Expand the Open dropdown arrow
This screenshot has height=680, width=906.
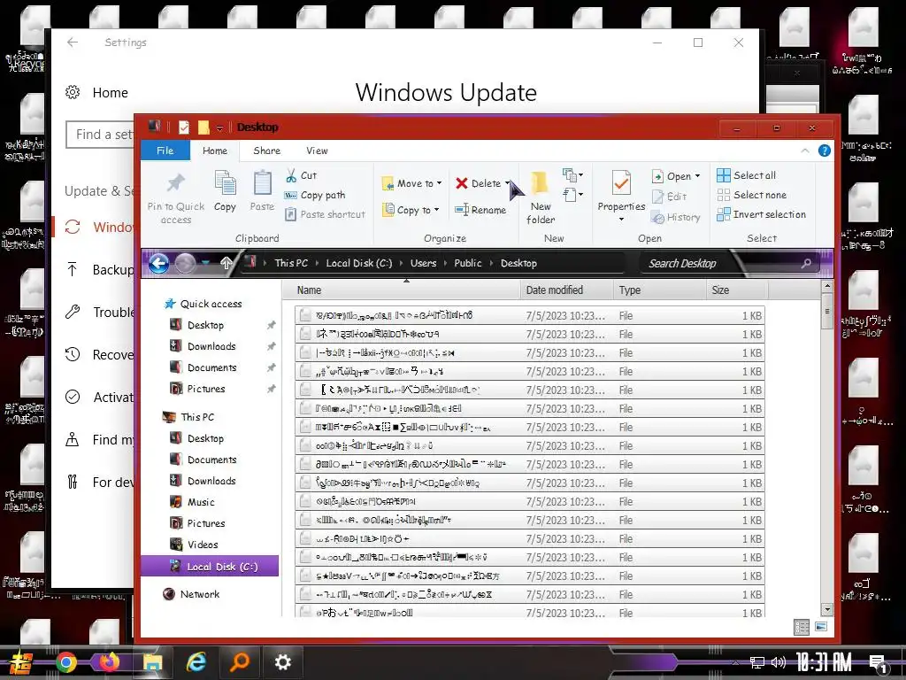[697, 176]
